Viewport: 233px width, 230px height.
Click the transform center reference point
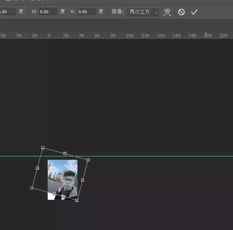tap(60, 174)
